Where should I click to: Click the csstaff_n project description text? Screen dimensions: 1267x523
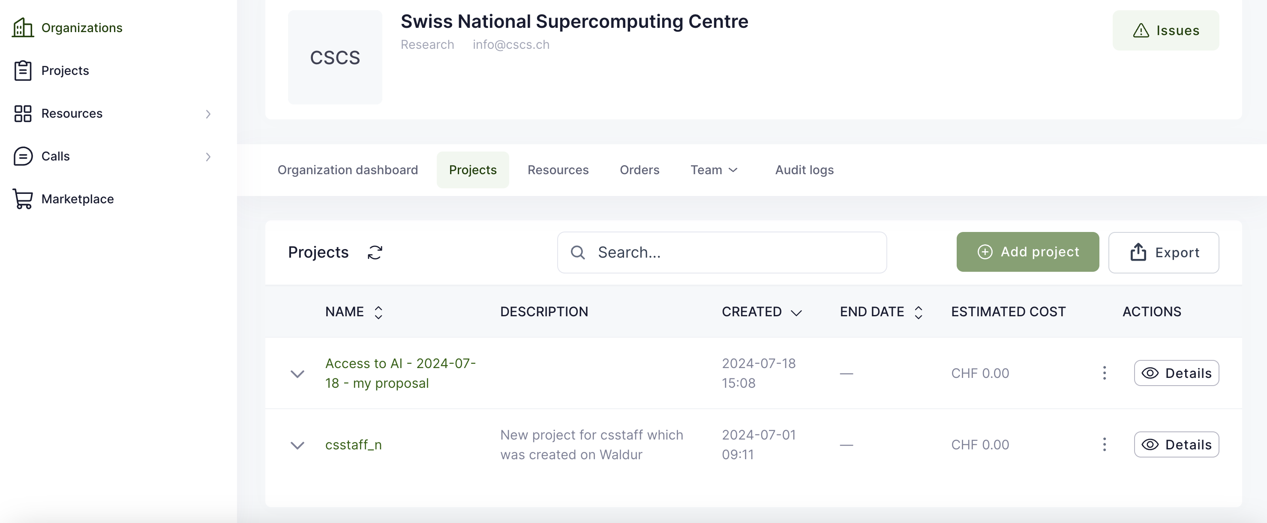[x=591, y=444]
